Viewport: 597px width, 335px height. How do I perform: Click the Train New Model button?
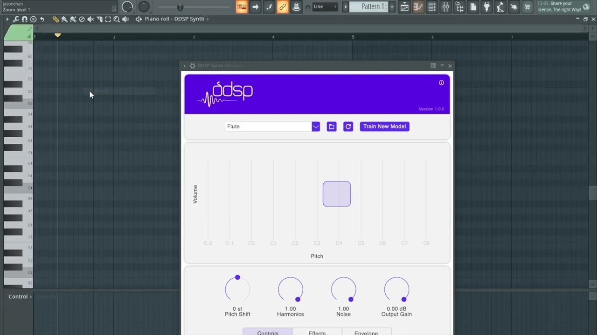point(384,127)
